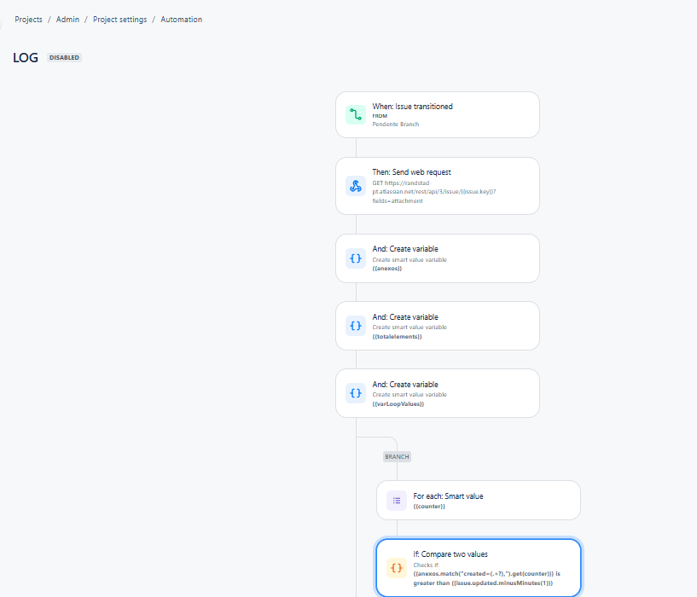
Task: Click the For each Smart value list icon
Action: click(x=397, y=501)
